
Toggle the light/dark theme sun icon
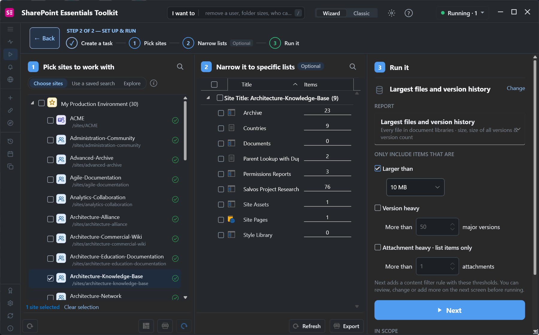(x=391, y=13)
